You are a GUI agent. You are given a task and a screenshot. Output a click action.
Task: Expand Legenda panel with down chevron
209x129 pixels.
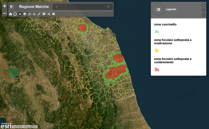(x=204, y=15)
